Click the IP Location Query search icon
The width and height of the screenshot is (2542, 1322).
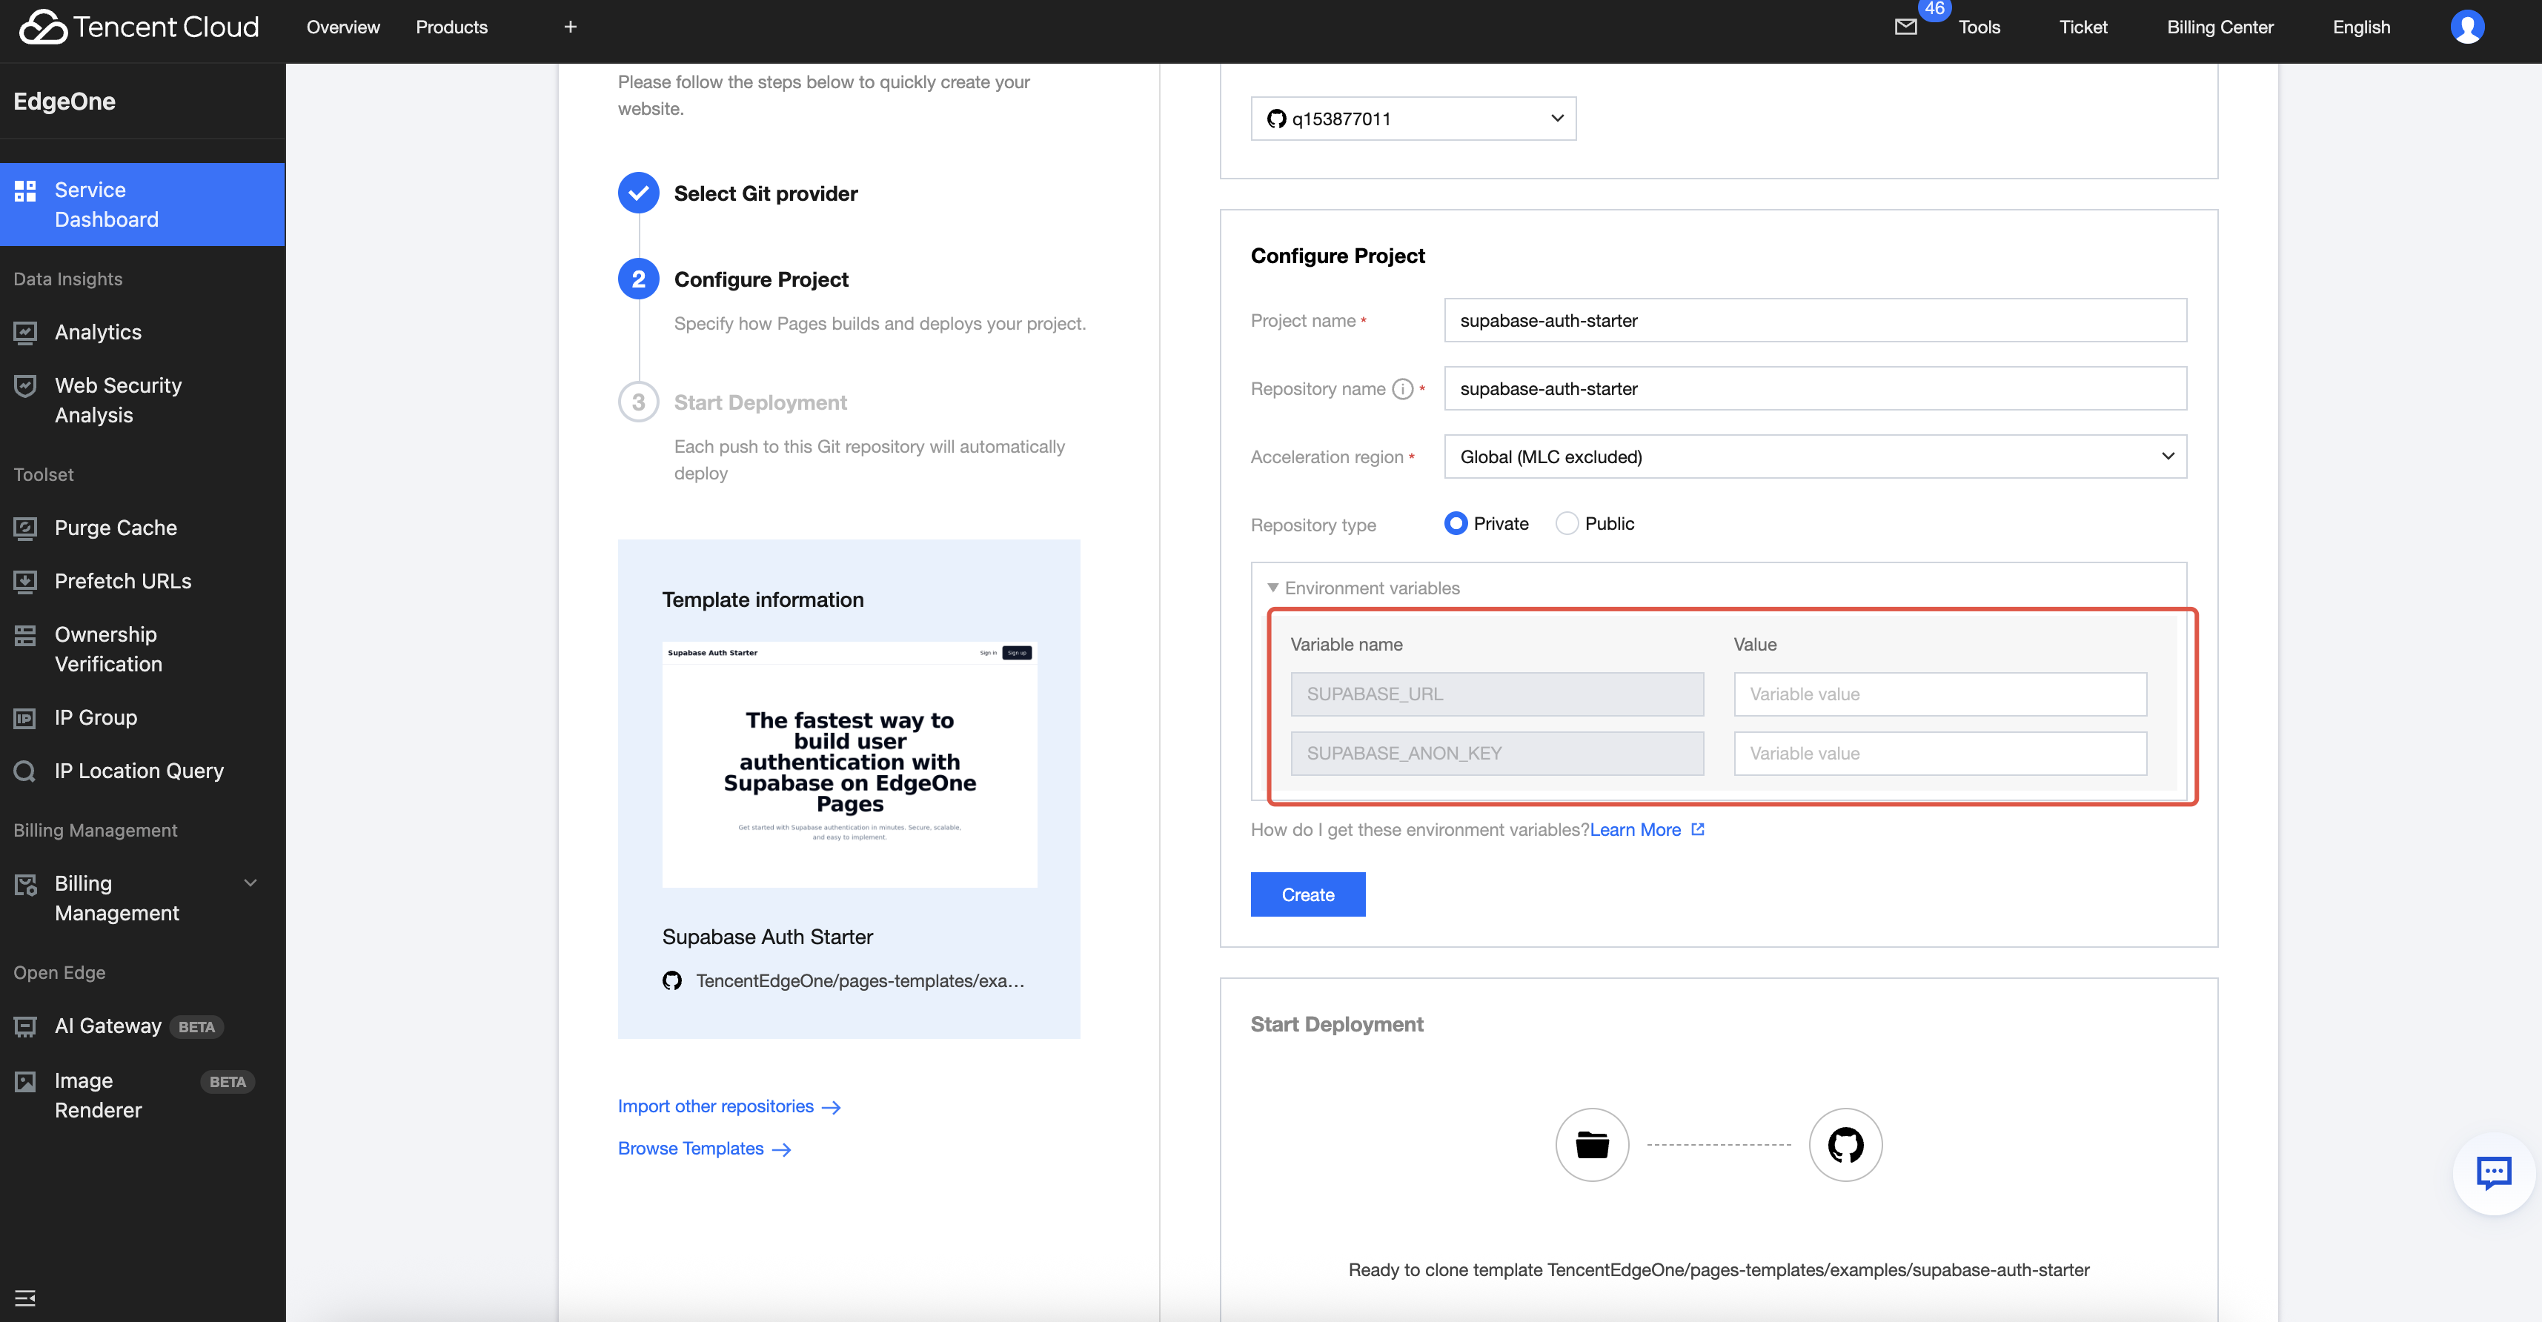click(26, 771)
